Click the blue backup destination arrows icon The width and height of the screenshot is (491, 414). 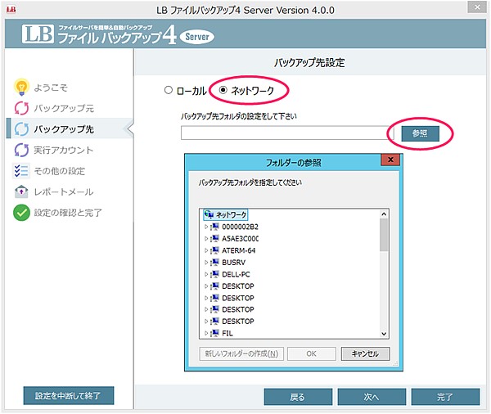(x=21, y=128)
